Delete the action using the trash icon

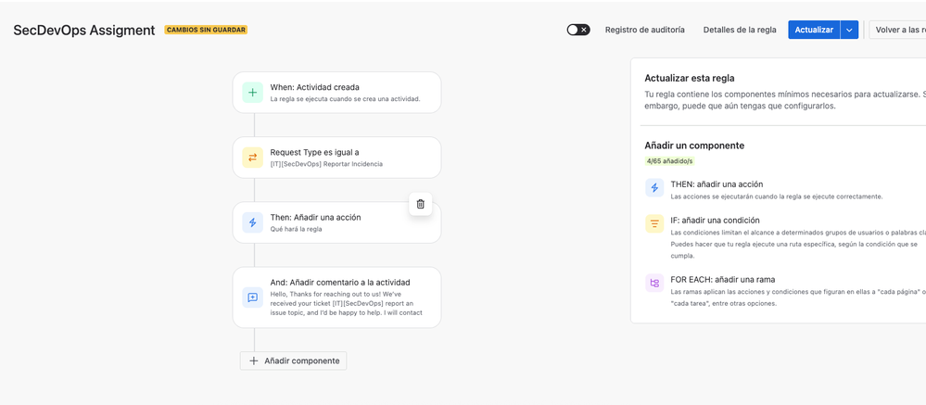(421, 204)
